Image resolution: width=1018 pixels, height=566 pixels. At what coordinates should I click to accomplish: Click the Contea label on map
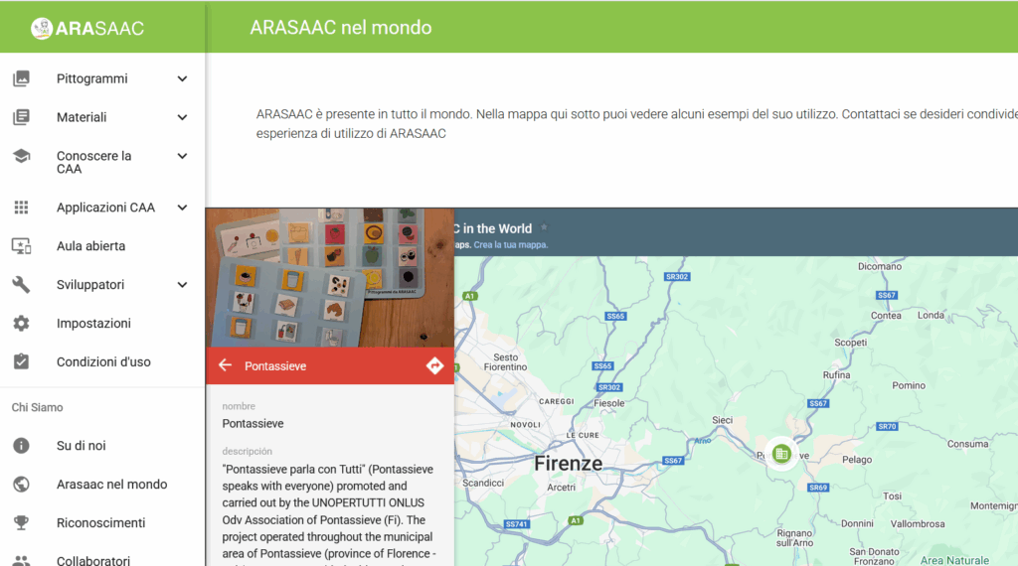tap(886, 316)
